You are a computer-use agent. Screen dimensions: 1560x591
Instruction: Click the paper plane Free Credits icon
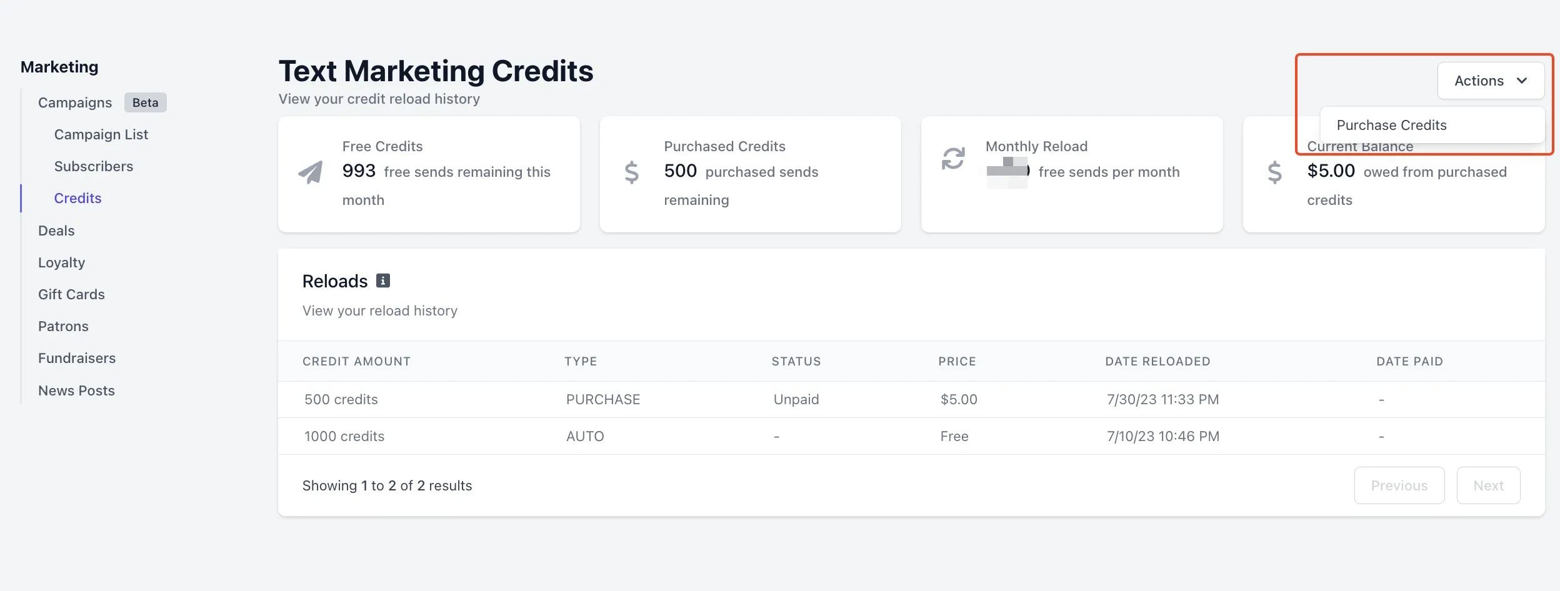[x=311, y=172]
